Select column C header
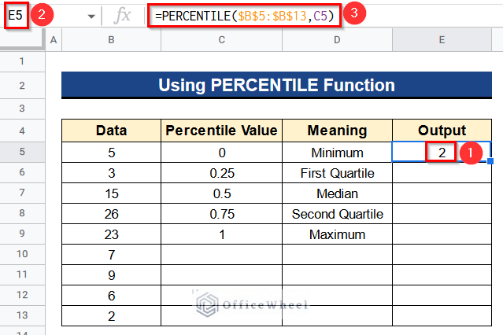503x335 pixels. coord(222,40)
